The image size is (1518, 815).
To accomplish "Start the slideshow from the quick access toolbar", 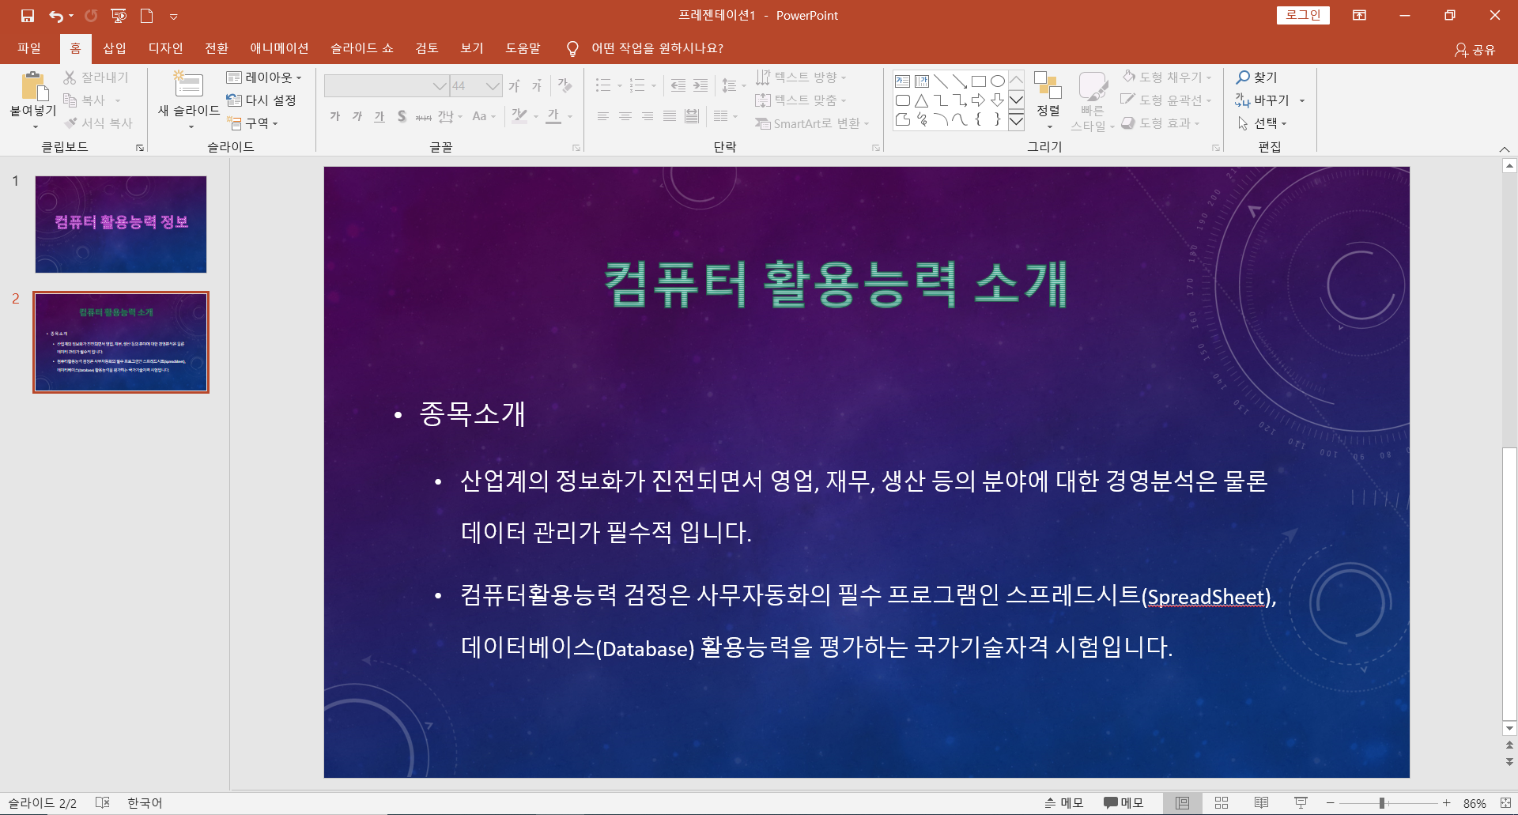I will (119, 16).
